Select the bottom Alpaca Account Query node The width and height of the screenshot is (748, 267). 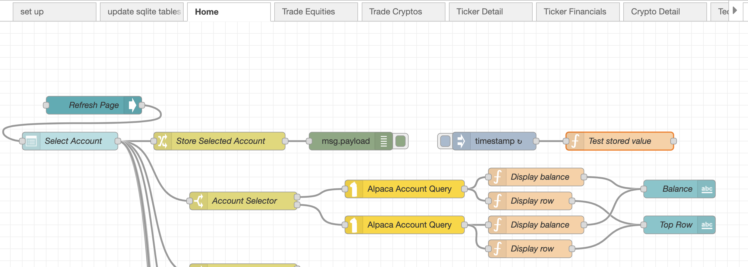tap(409, 225)
